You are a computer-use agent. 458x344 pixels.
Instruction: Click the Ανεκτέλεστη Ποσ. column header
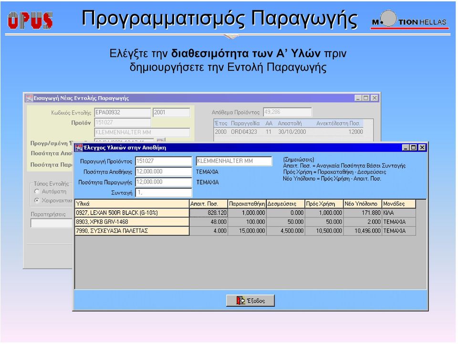pos(338,123)
